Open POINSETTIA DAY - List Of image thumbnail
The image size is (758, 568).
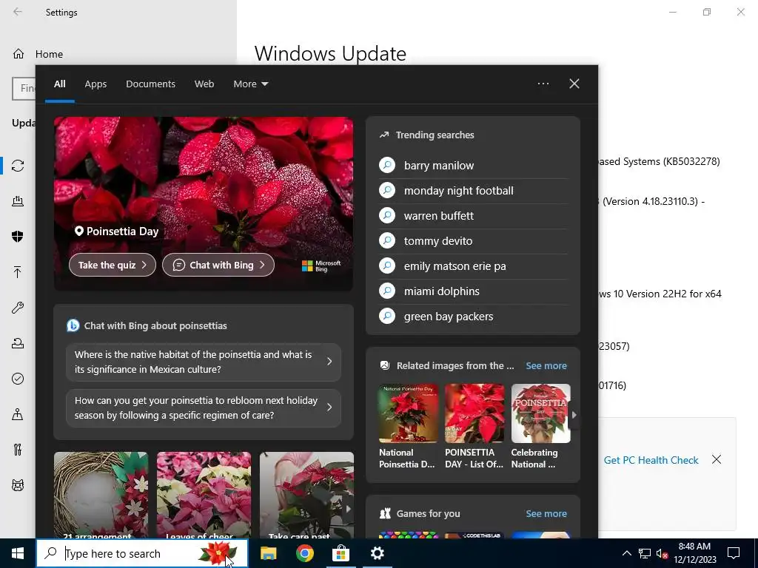tap(474, 413)
